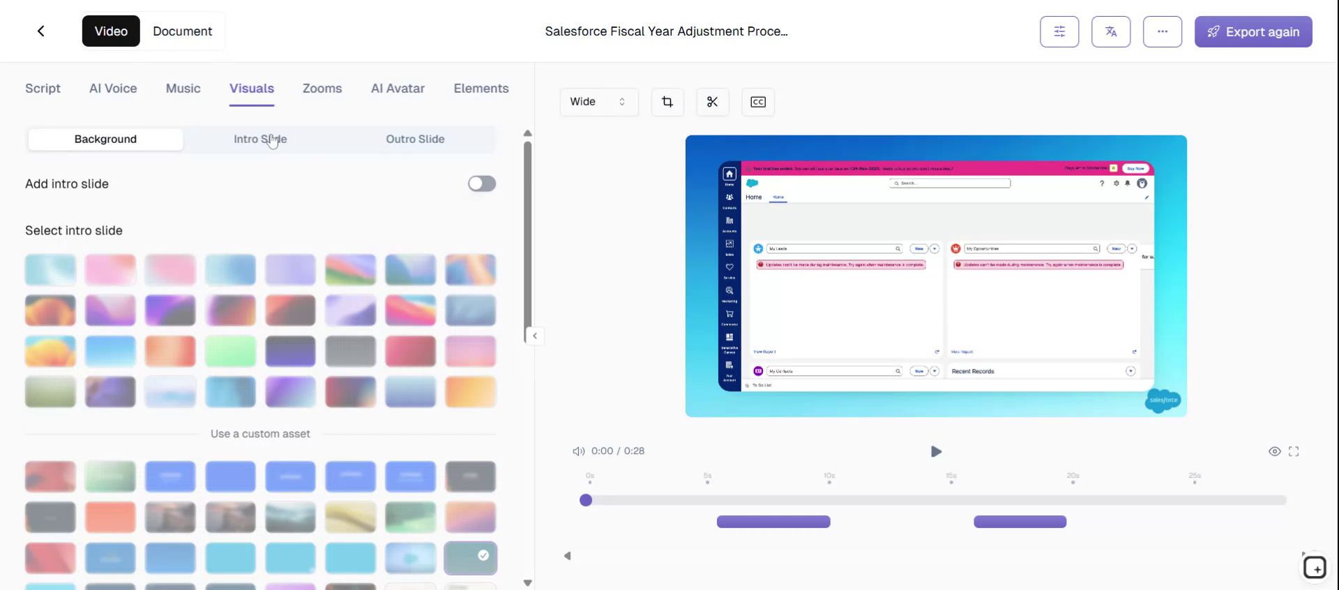Select the Intro Slide sub-tab
The image size is (1339, 590).
coord(260,139)
